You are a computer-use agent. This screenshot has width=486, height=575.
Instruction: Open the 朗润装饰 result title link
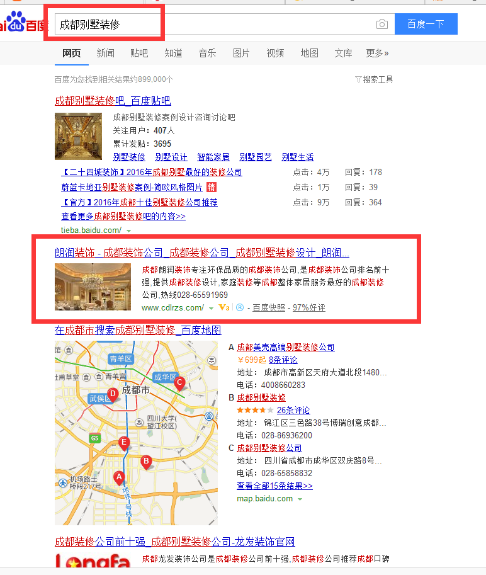pos(202,253)
